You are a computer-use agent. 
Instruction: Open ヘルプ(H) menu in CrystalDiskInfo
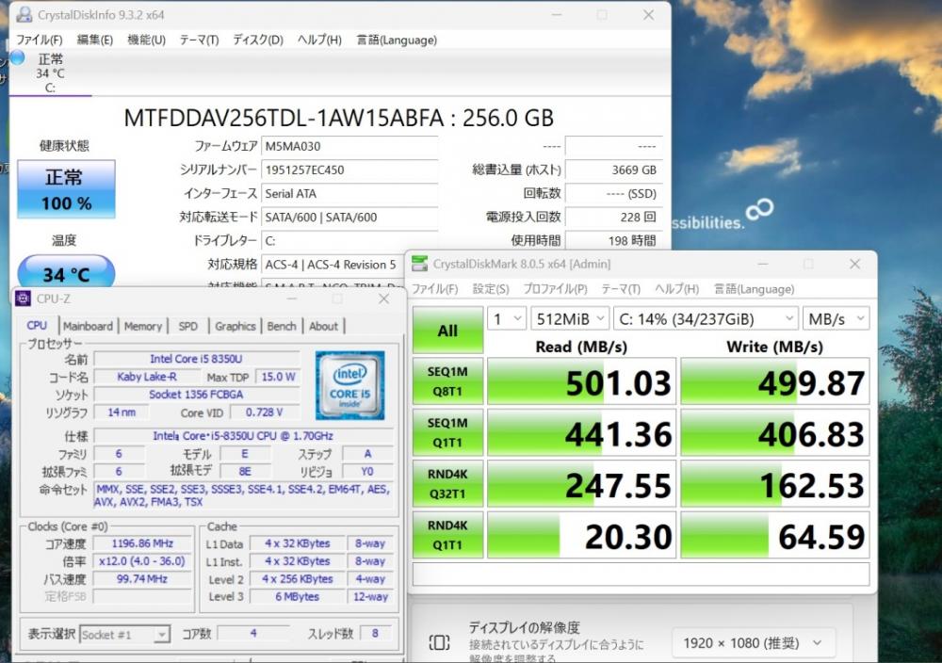pos(319,40)
